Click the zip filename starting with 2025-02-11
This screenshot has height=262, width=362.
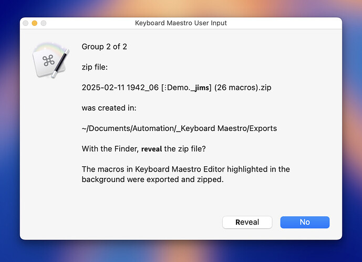pyautogui.click(x=177, y=87)
